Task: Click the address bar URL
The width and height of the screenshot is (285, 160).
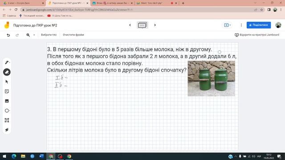Action: click(x=79, y=10)
